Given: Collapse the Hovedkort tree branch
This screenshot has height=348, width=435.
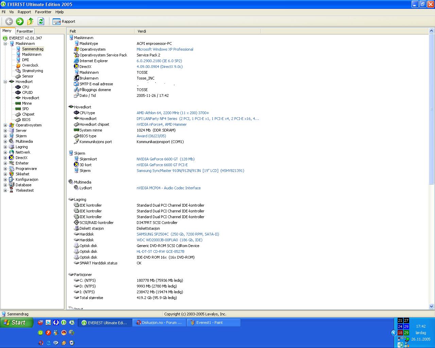Looking at the screenshot, I should pos(5,82).
